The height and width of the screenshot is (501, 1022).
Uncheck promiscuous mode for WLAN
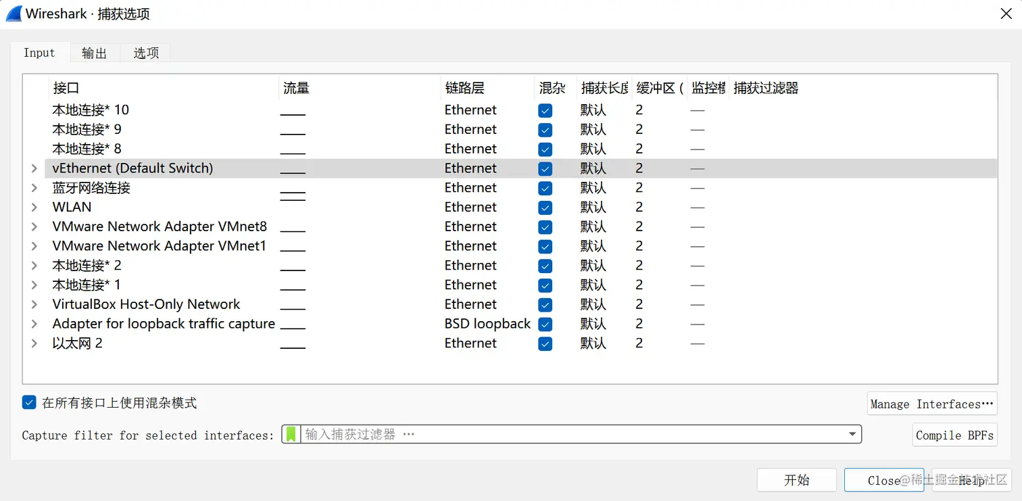545,208
